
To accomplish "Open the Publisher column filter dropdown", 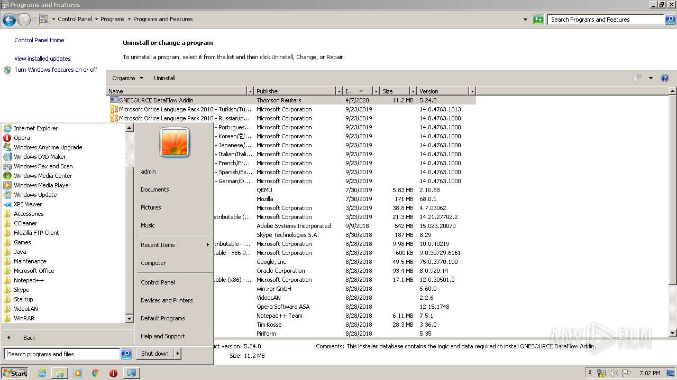I will (339, 91).
